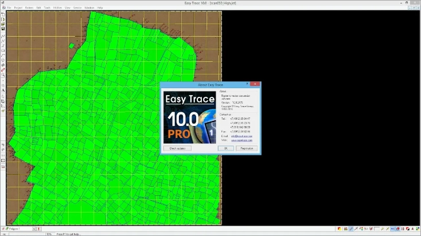The image size is (421, 236).
Task: Select the magnifier zoom tool
Action: 3,75
